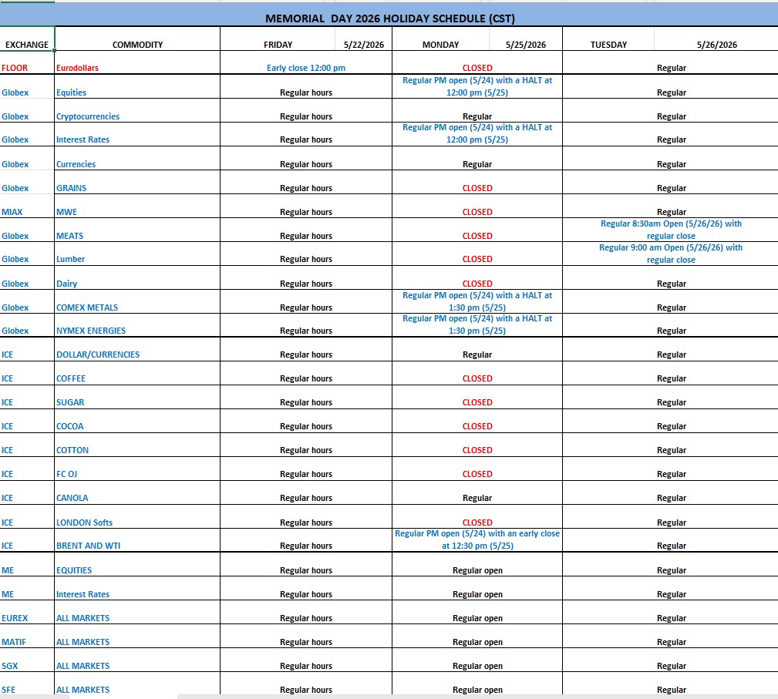Click the NYMEX ENERGIES cell

[x=137, y=325]
